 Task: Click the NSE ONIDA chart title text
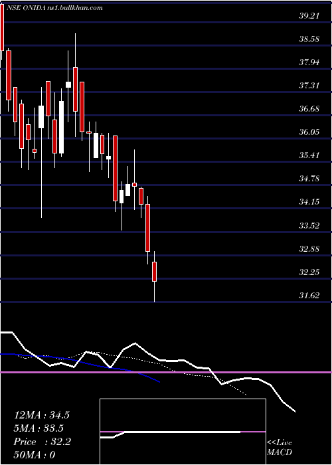(56, 8)
